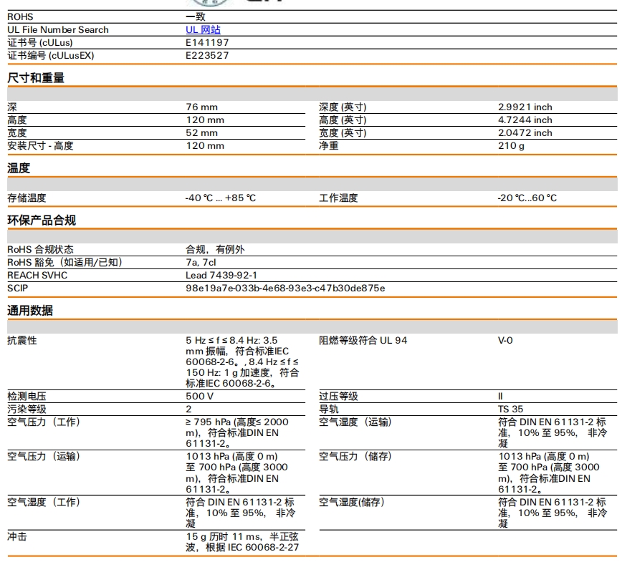This screenshot has height=562, width=622.
Task: Click the value starting "≥ 795 hPa"
Action: pyautogui.click(x=237, y=433)
